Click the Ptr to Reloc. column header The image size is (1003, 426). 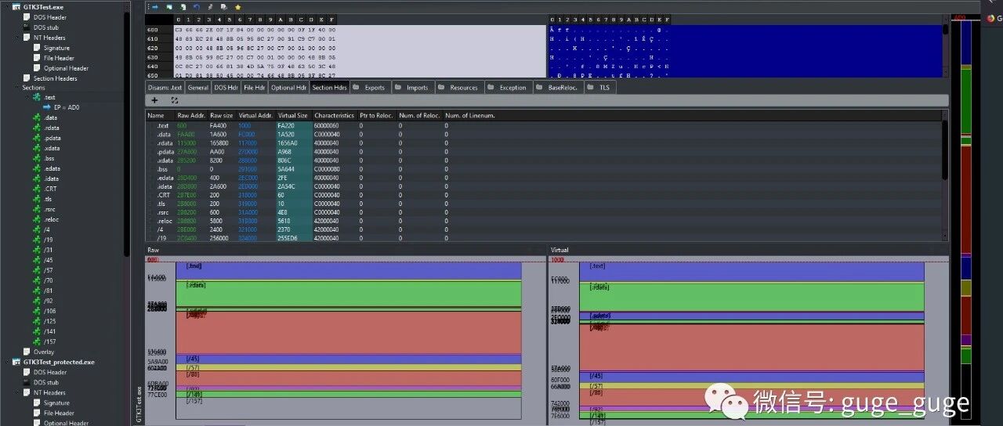pyautogui.click(x=376, y=116)
